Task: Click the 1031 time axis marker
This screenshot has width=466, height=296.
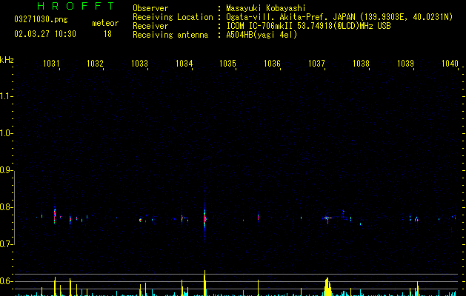Action: [x=51, y=64]
